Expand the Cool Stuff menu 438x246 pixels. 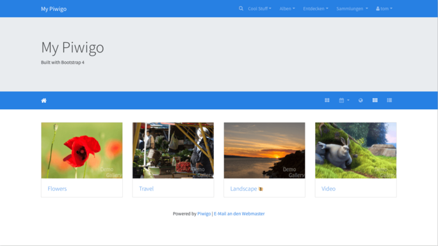click(259, 9)
